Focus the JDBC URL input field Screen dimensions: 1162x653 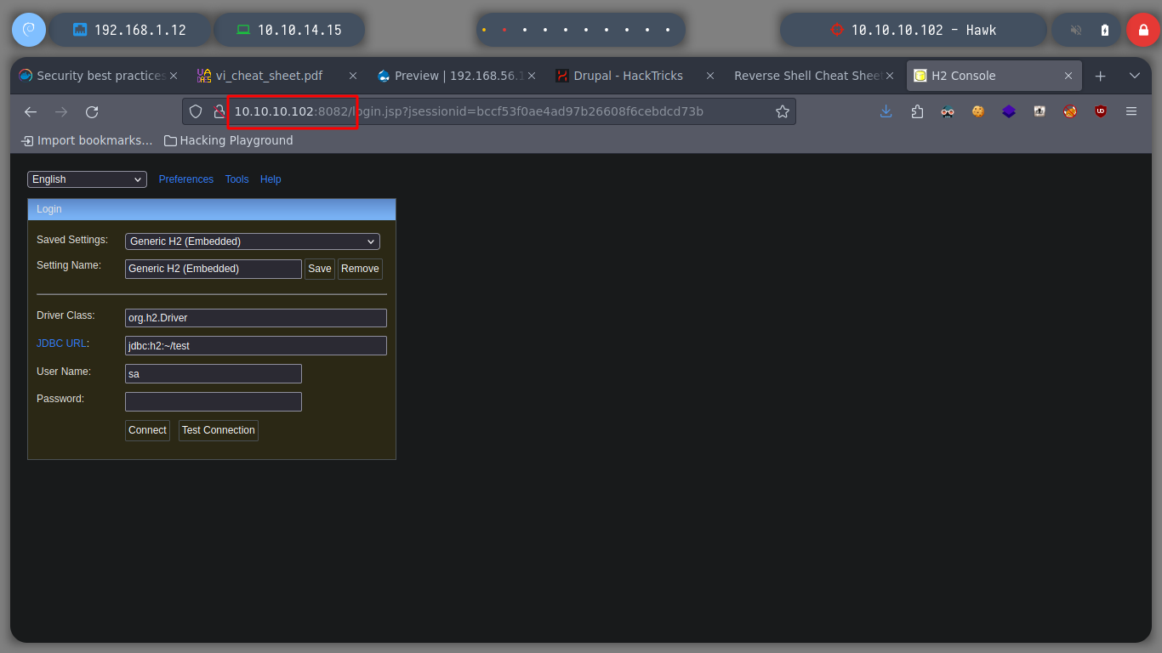[256, 346]
